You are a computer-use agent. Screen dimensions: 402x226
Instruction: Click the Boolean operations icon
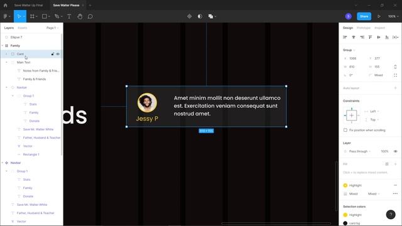tap(211, 16)
